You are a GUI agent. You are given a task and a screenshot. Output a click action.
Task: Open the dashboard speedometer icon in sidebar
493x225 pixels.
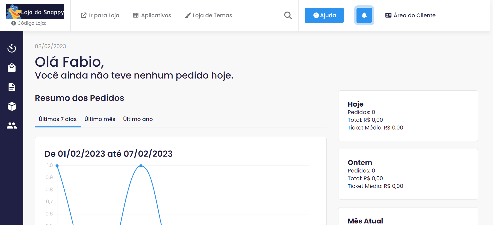pos(12,48)
